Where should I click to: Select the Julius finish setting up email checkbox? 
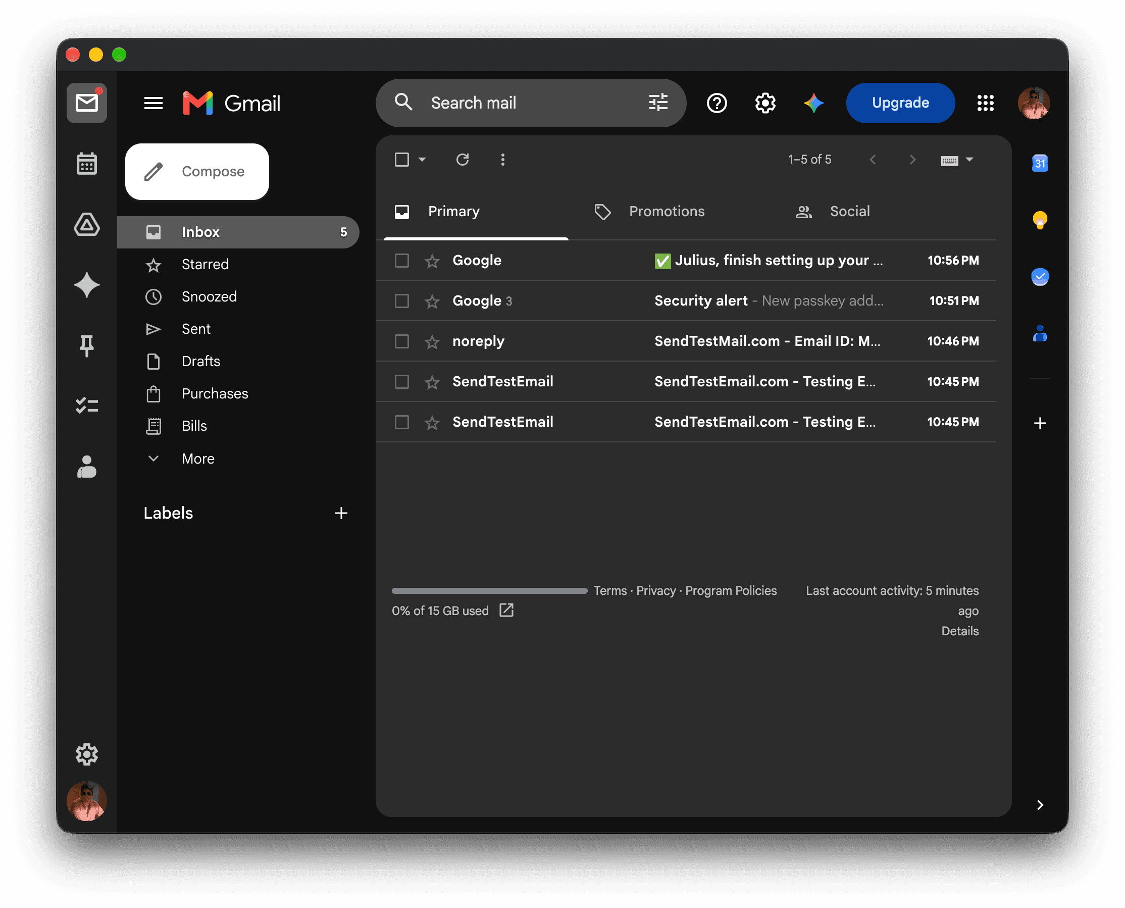[401, 261]
